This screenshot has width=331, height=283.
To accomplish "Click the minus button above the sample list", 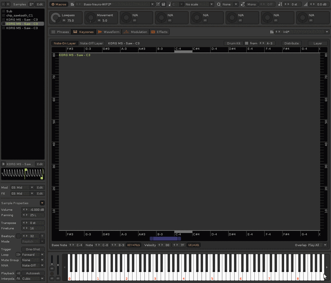I will 3,4.
